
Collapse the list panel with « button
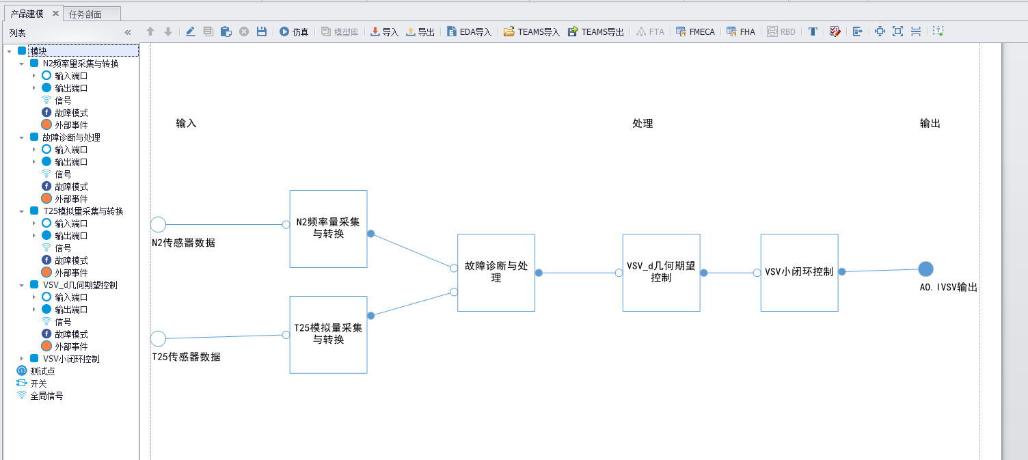(x=128, y=32)
